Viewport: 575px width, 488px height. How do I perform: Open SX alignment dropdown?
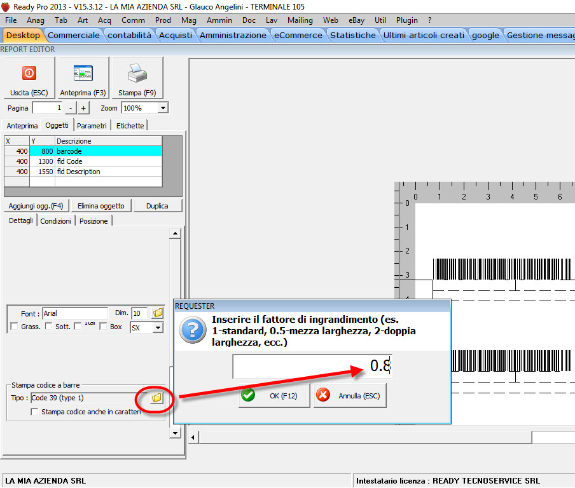tap(158, 327)
